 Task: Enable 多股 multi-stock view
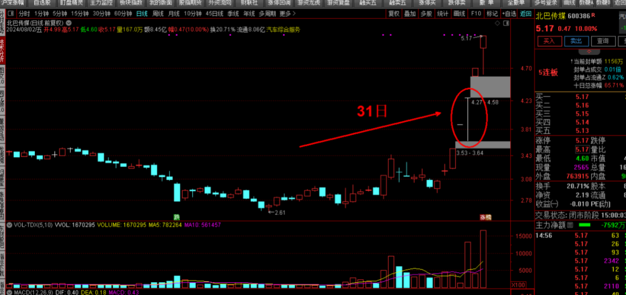point(426,13)
